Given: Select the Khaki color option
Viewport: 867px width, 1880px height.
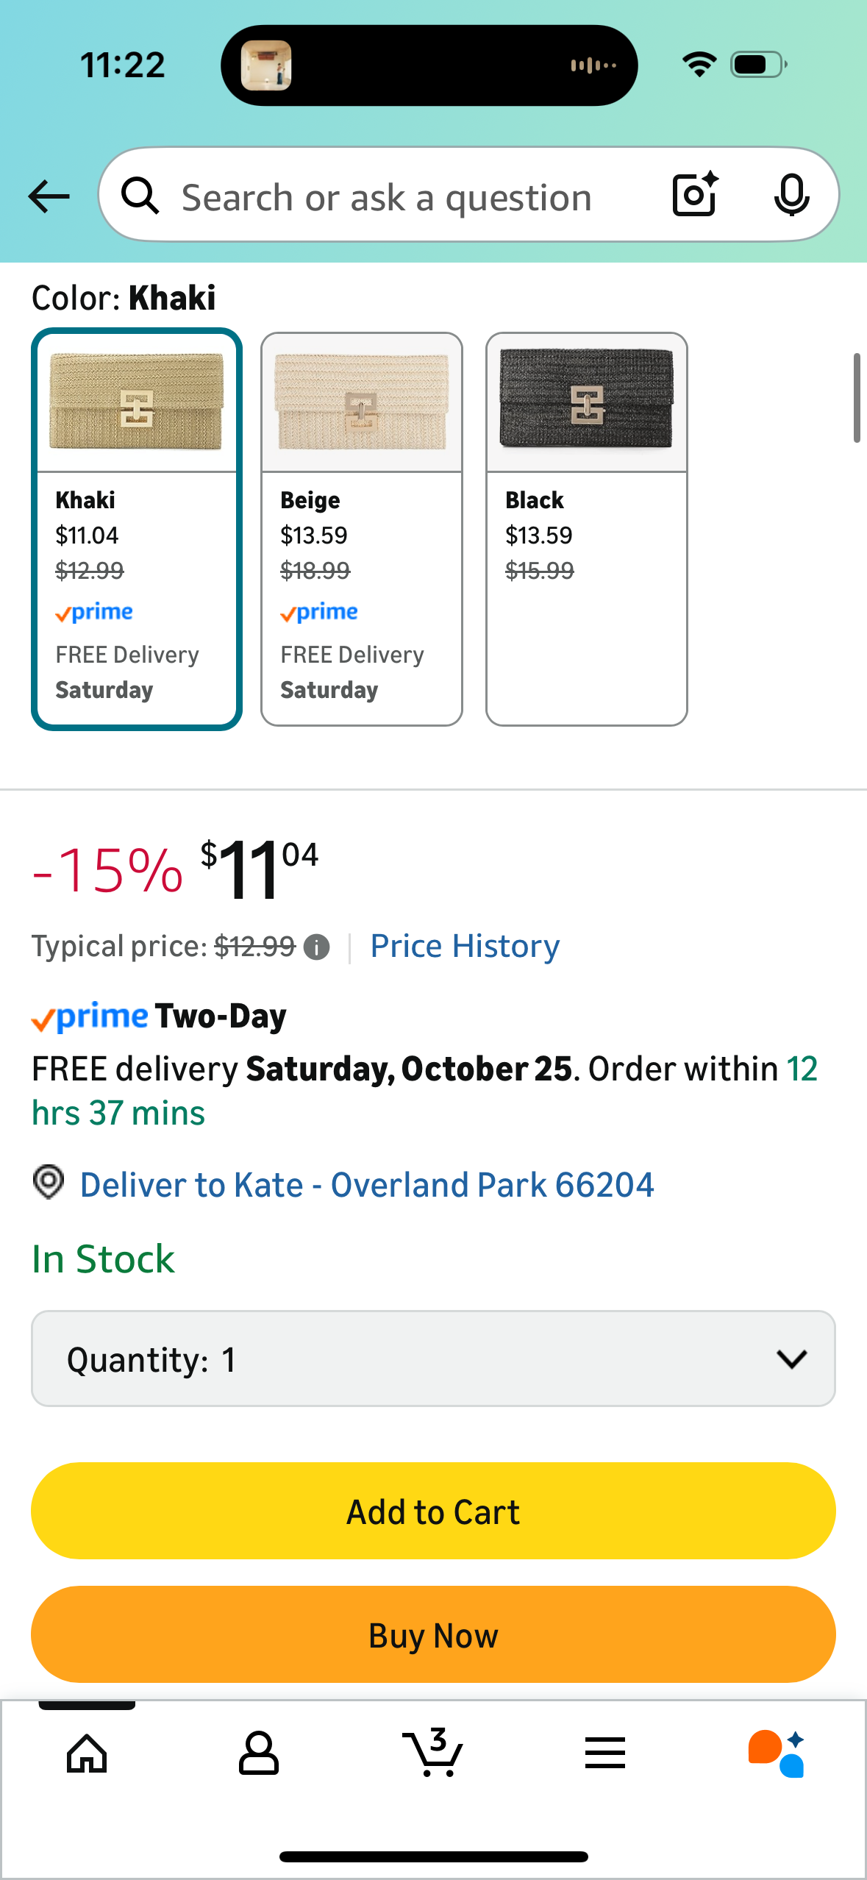Looking at the screenshot, I should 137,529.
